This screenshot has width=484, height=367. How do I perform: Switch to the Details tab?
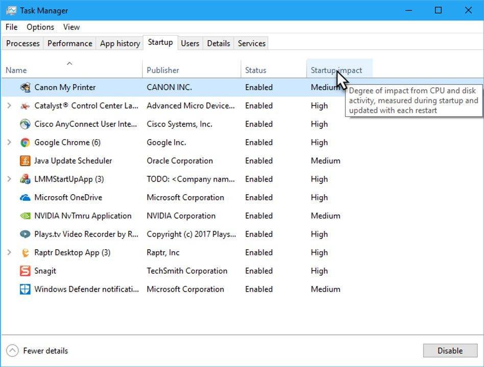pos(219,43)
